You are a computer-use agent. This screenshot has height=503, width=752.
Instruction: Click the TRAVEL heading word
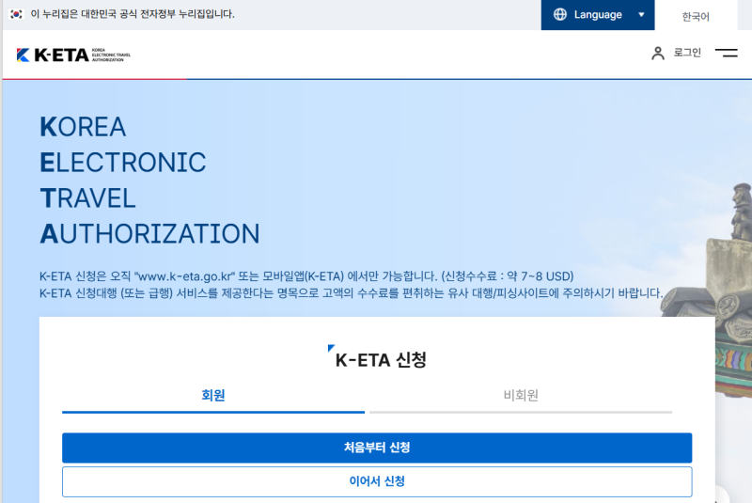pyautogui.click(x=87, y=198)
